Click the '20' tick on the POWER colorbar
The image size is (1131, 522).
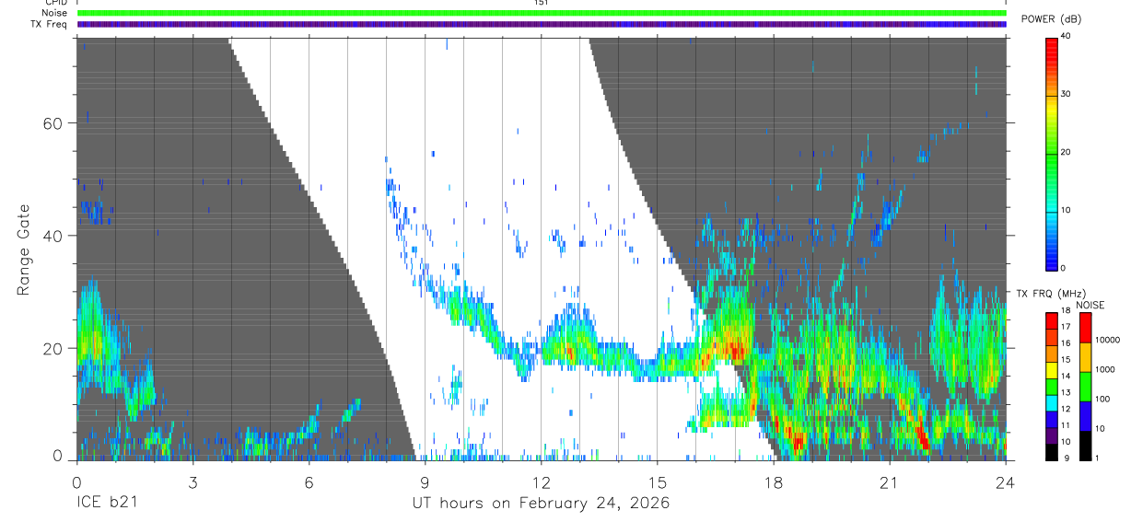click(x=1066, y=152)
